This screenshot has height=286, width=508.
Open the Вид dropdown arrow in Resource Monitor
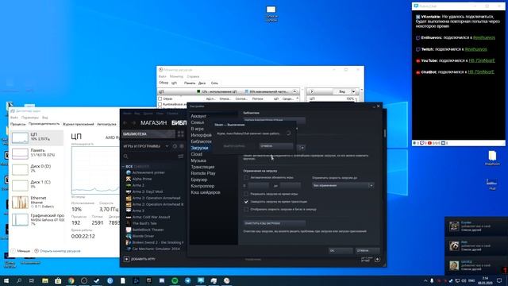tap(353, 92)
